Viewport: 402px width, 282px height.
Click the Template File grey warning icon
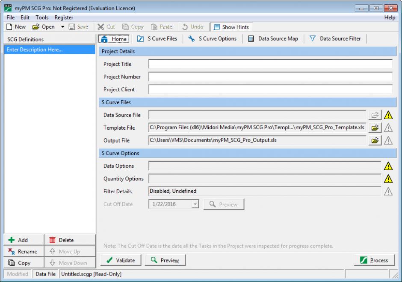388,128
